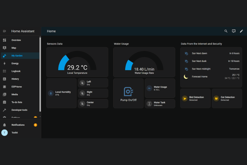The height and width of the screenshot is (165, 247).
Task: Click the Water Usage pulse icon
Action: click(x=149, y=88)
